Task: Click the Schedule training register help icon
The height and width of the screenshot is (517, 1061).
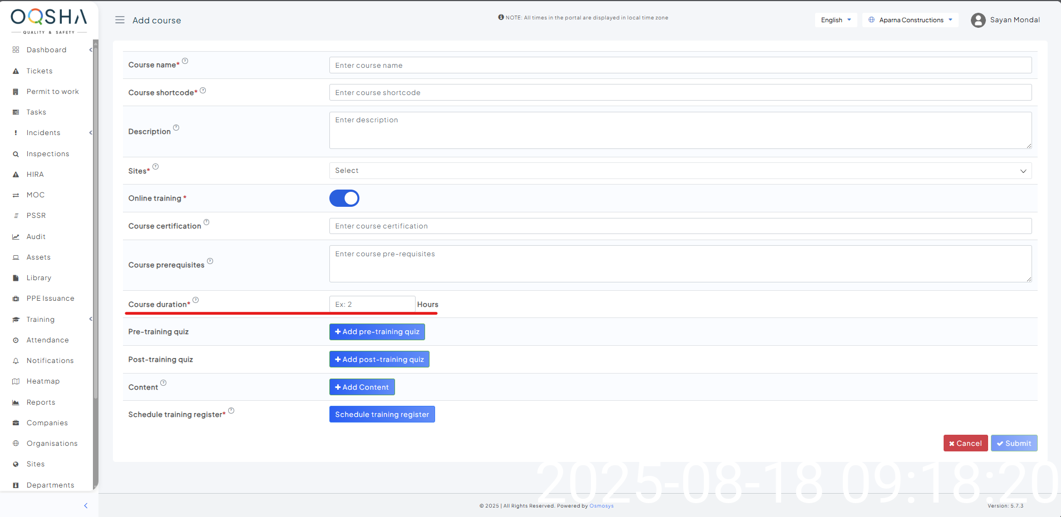Action: (231, 411)
